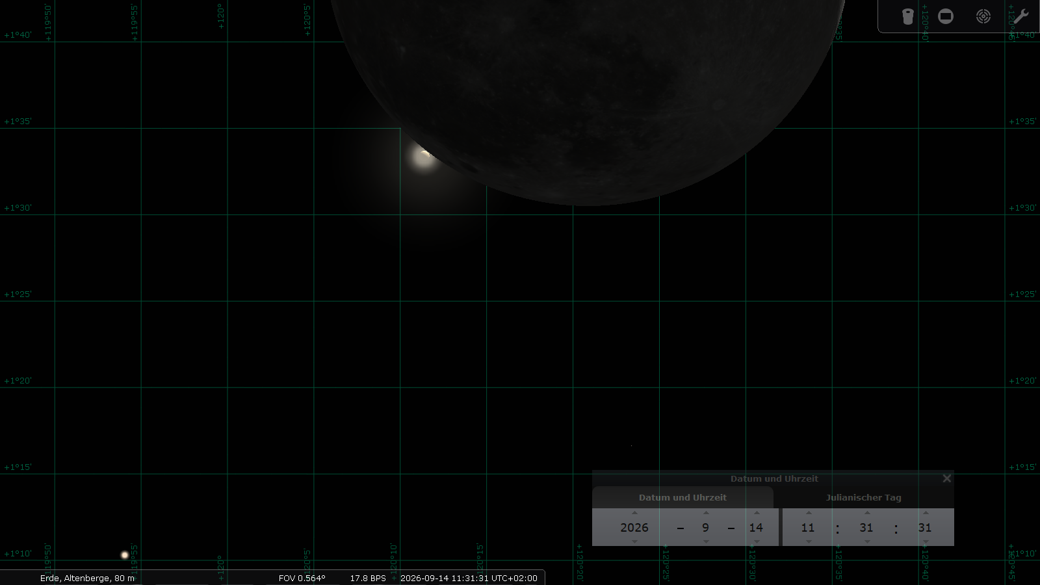Select the Datum und Uhrzeit tab
This screenshot has height=585, width=1040.
point(682,498)
